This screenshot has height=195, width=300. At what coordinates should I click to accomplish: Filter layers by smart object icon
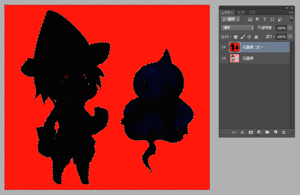(280, 19)
